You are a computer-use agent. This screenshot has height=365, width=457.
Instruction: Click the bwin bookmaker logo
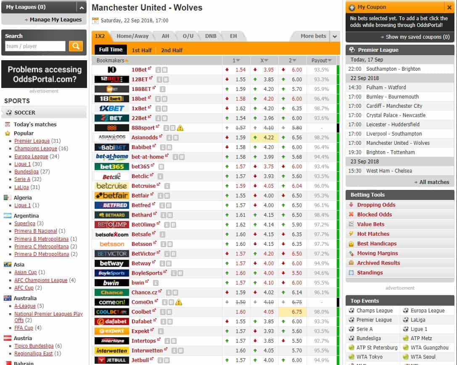[112, 283]
